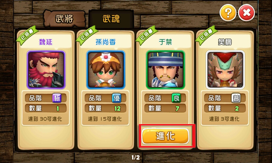This screenshot has width=272, height=163.
Task: Click the 1/2 page indicator
Action: pyautogui.click(x=136, y=157)
